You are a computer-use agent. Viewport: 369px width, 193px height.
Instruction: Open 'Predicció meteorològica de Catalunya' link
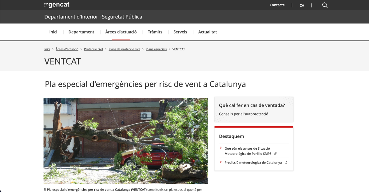(253, 163)
